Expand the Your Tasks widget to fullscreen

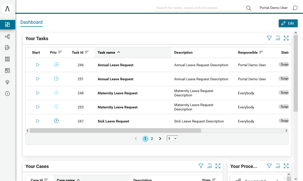(x=286, y=38)
